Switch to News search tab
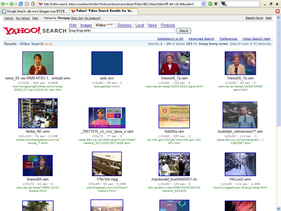 click(x=152, y=25)
